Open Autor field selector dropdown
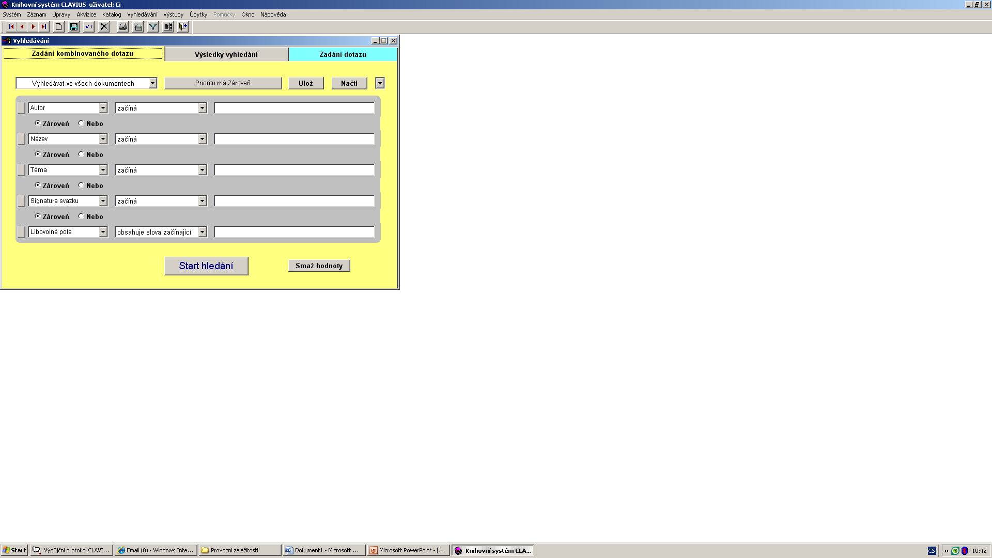 click(x=103, y=108)
